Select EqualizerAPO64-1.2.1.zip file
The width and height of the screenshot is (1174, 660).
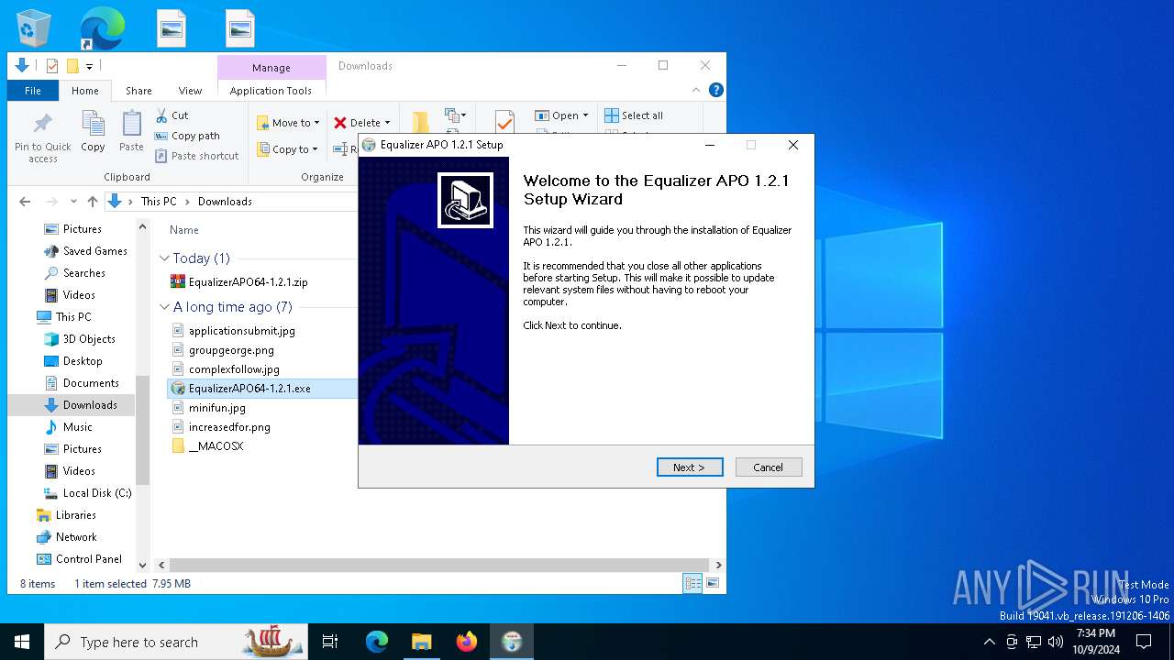point(238,282)
